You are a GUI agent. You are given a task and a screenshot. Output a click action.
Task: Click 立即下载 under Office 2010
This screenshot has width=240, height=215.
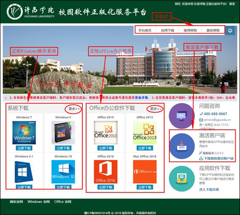(x=105, y=148)
